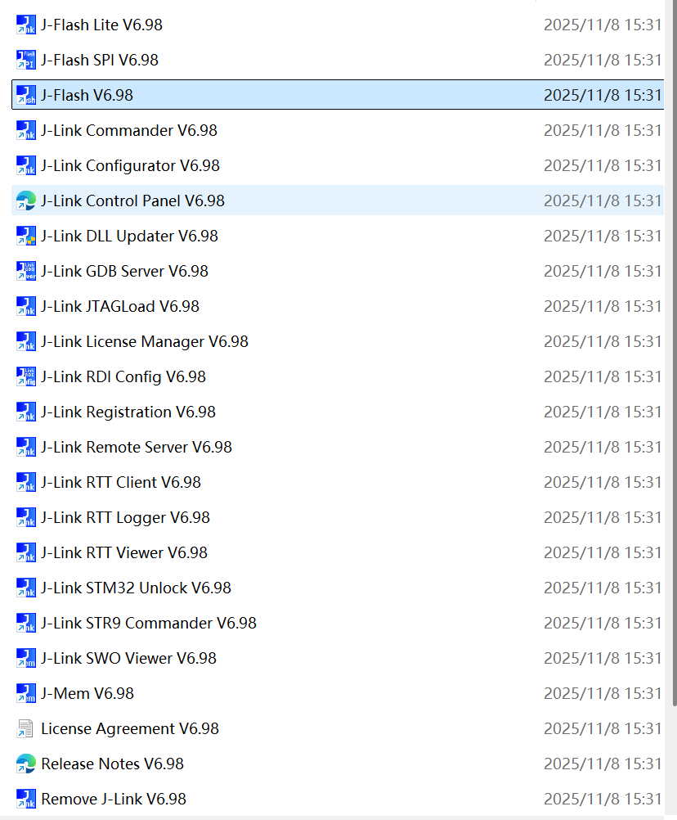677x820 pixels.
Task: Click the J-Link SWO Viewer V6.98 icon
Action: (x=26, y=659)
